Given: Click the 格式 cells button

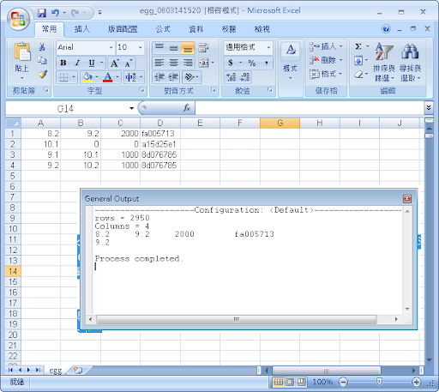Looking at the screenshot, I should (x=326, y=74).
